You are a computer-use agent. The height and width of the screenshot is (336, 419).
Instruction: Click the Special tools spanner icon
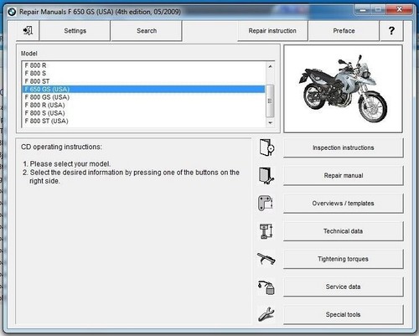pos(266,314)
